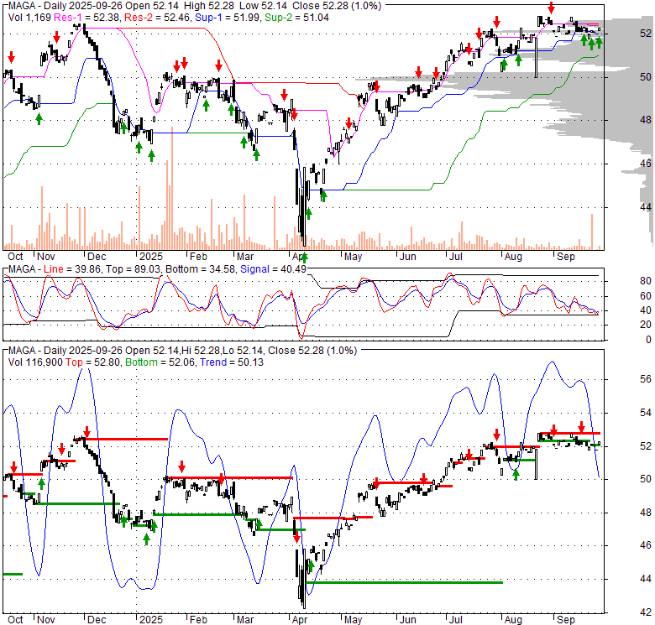Click the "Bottom = 52.06" legend entry
The image size is (655, 625).
(x=160, y=362)
